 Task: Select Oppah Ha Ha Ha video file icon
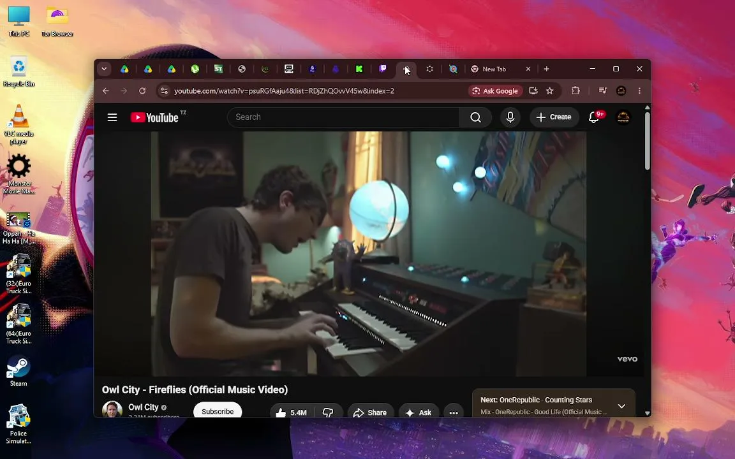click(x=19, y=228)
